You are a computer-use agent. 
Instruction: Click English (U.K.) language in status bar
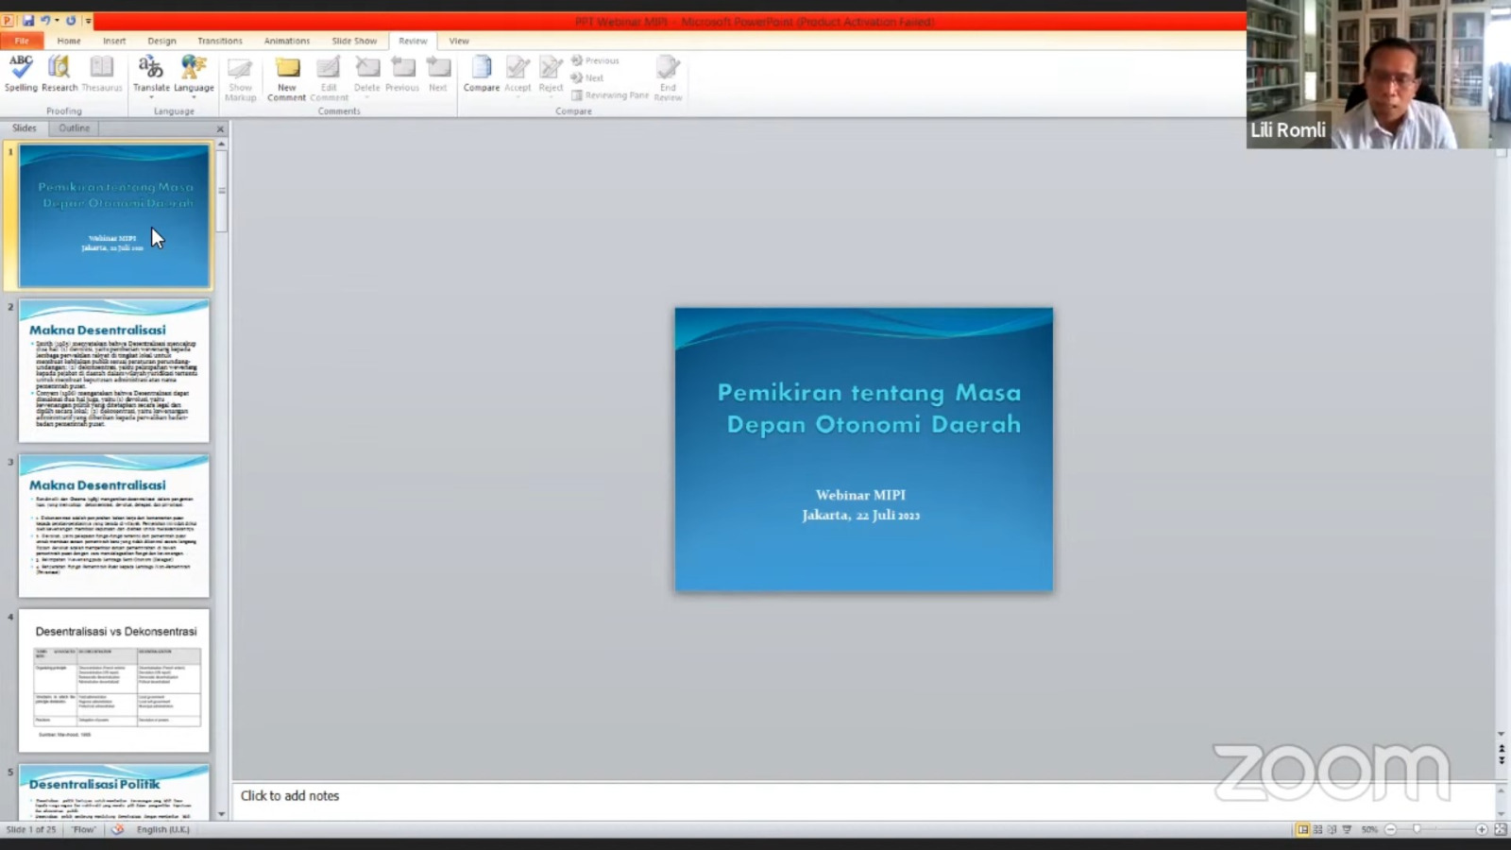click(x=162, y=829)
